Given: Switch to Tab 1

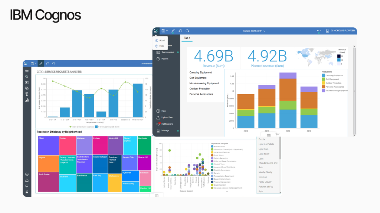Looking at the screenshot, I should click(x=187, y=38).
